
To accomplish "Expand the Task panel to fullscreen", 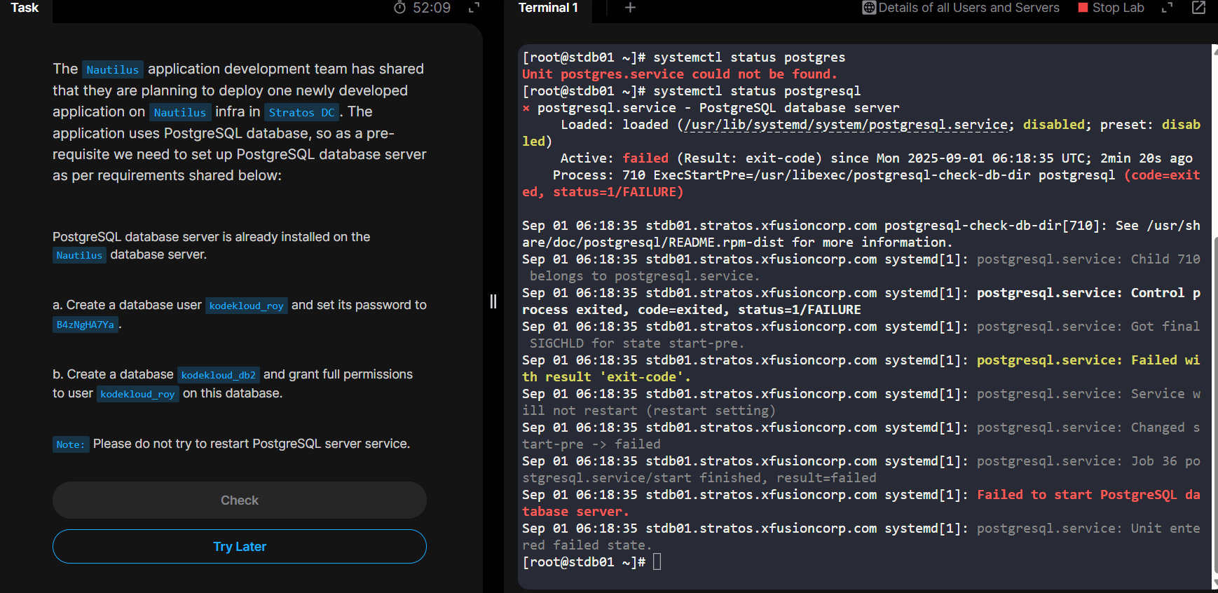I will point(474,8).
